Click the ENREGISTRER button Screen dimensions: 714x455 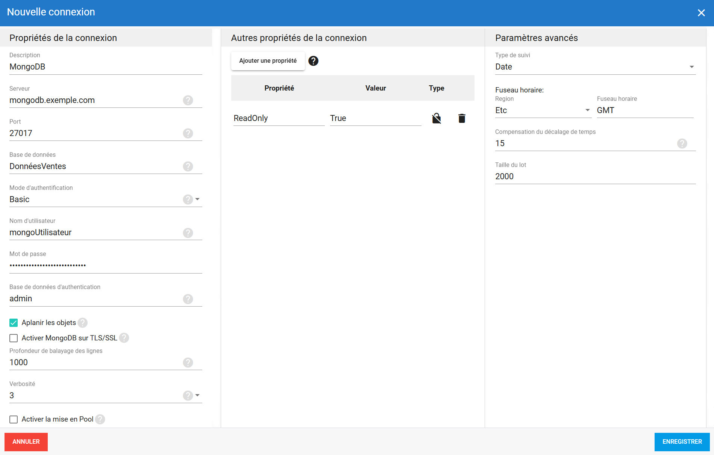[682, 442]
